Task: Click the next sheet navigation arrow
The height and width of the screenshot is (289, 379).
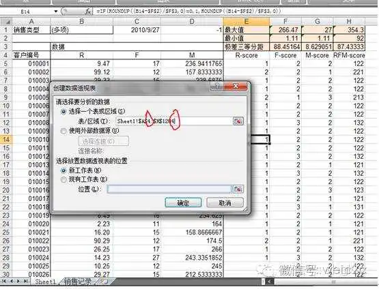Action: click(x=18, y=281)
